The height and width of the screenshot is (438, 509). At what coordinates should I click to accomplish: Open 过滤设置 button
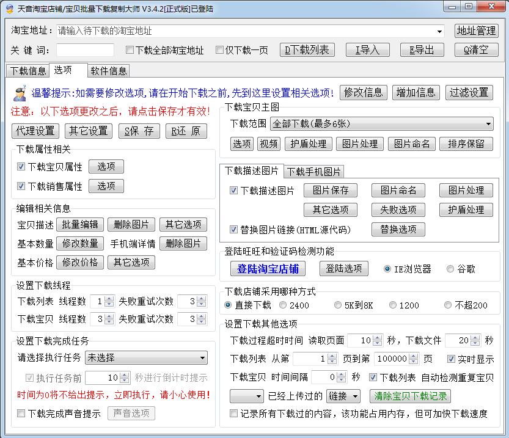469,93
